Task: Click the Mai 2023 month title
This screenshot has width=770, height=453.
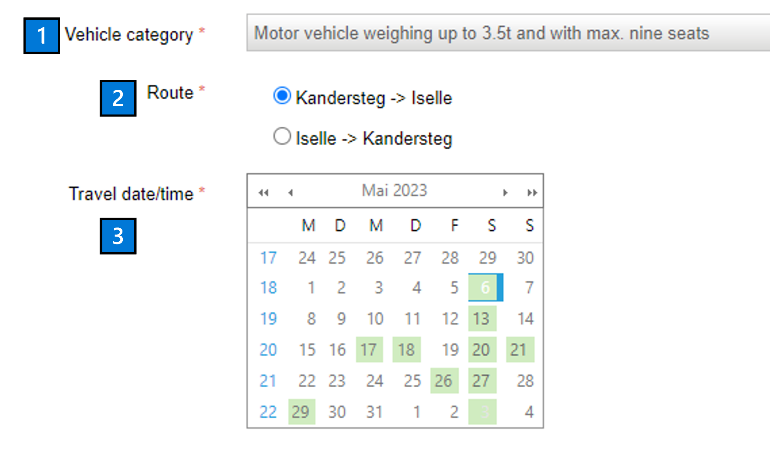Action: click(x=394, y=190)
